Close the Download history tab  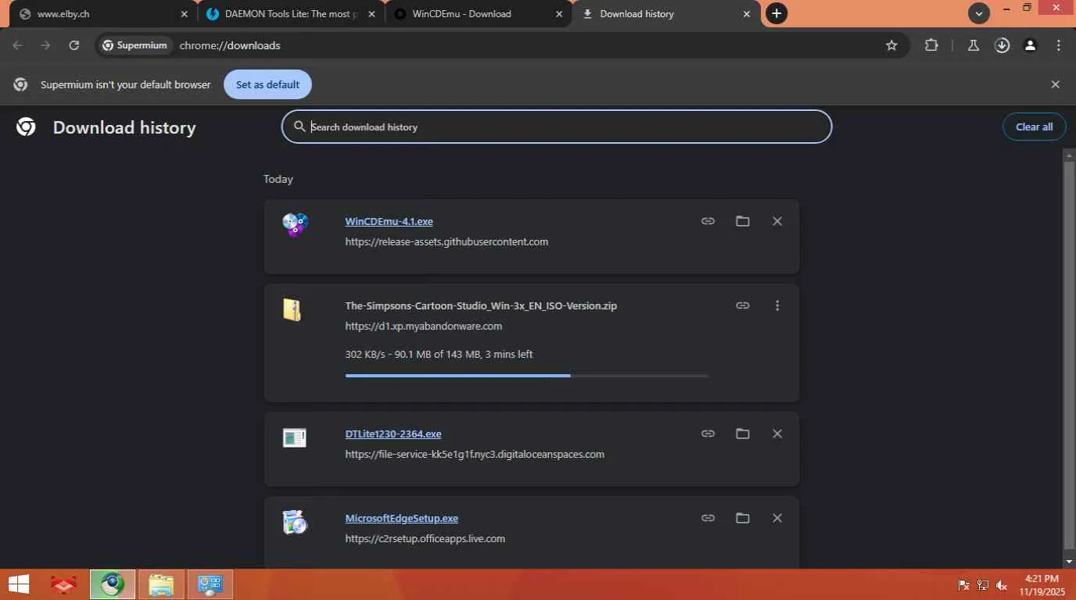[747, 14]
